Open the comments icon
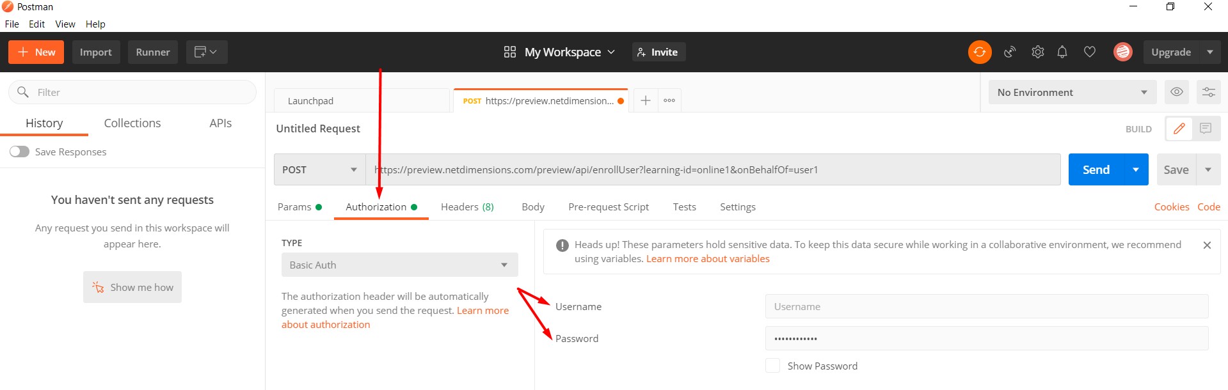This screenshot has width=1228, height=390. (1206, 129)
